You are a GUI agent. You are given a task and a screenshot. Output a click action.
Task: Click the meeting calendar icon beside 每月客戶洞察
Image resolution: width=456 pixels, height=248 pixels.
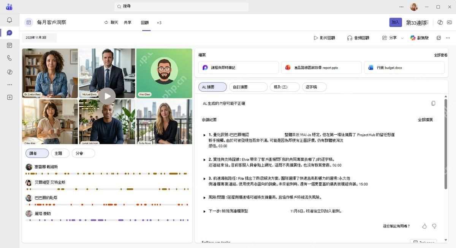28,22
